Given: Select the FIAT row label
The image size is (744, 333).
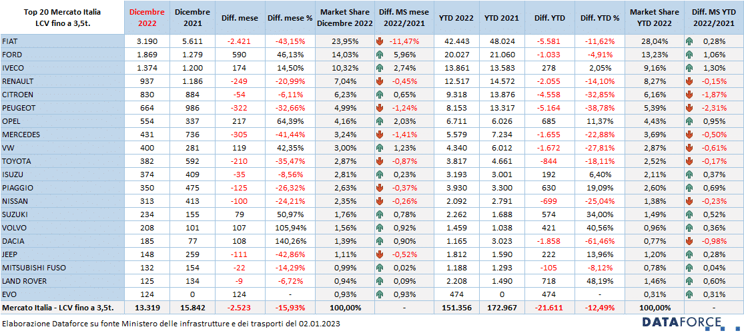Looking at the screenshot, I should click(62, 41).
